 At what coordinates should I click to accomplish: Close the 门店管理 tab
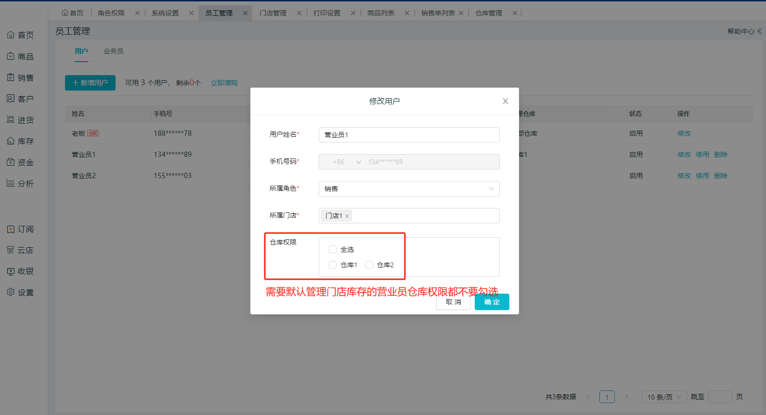(299, 13)
